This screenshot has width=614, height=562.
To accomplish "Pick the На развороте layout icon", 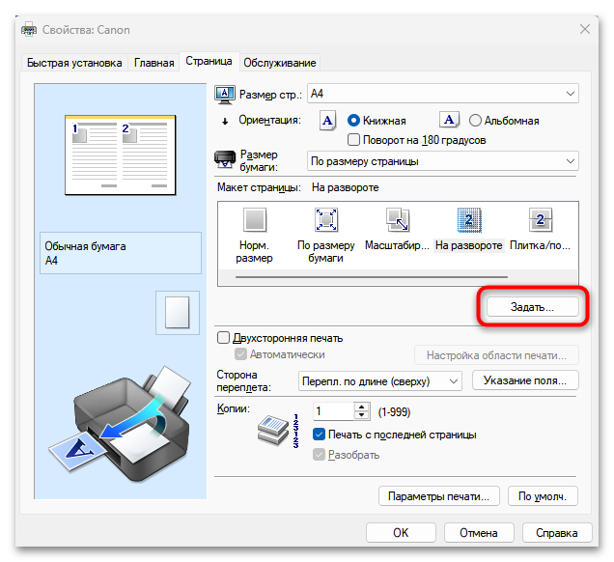I will click(x=468, y=220).
